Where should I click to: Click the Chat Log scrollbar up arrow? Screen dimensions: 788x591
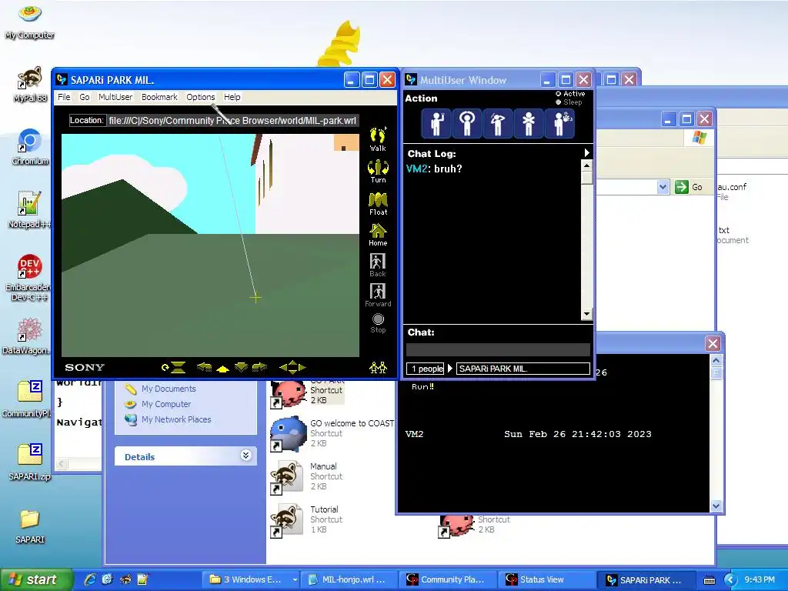click(586, 165)
